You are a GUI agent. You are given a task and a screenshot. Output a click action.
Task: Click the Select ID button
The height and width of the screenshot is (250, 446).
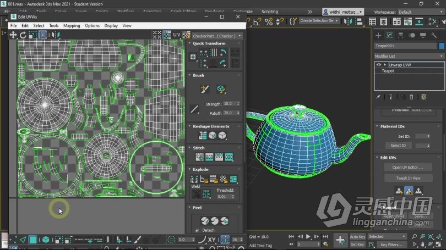pos(398,146)
